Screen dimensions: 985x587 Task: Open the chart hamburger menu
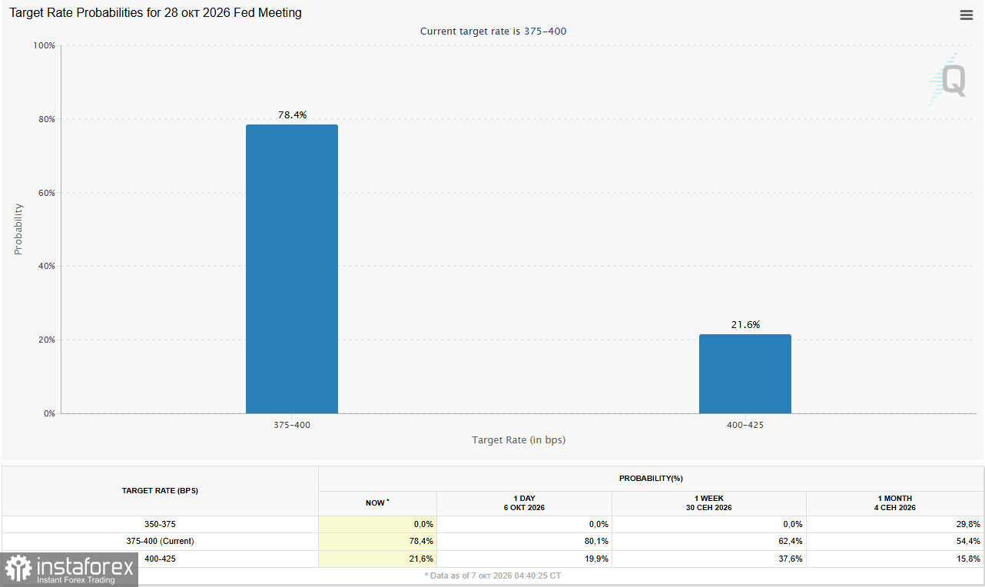tap(967, 15)
